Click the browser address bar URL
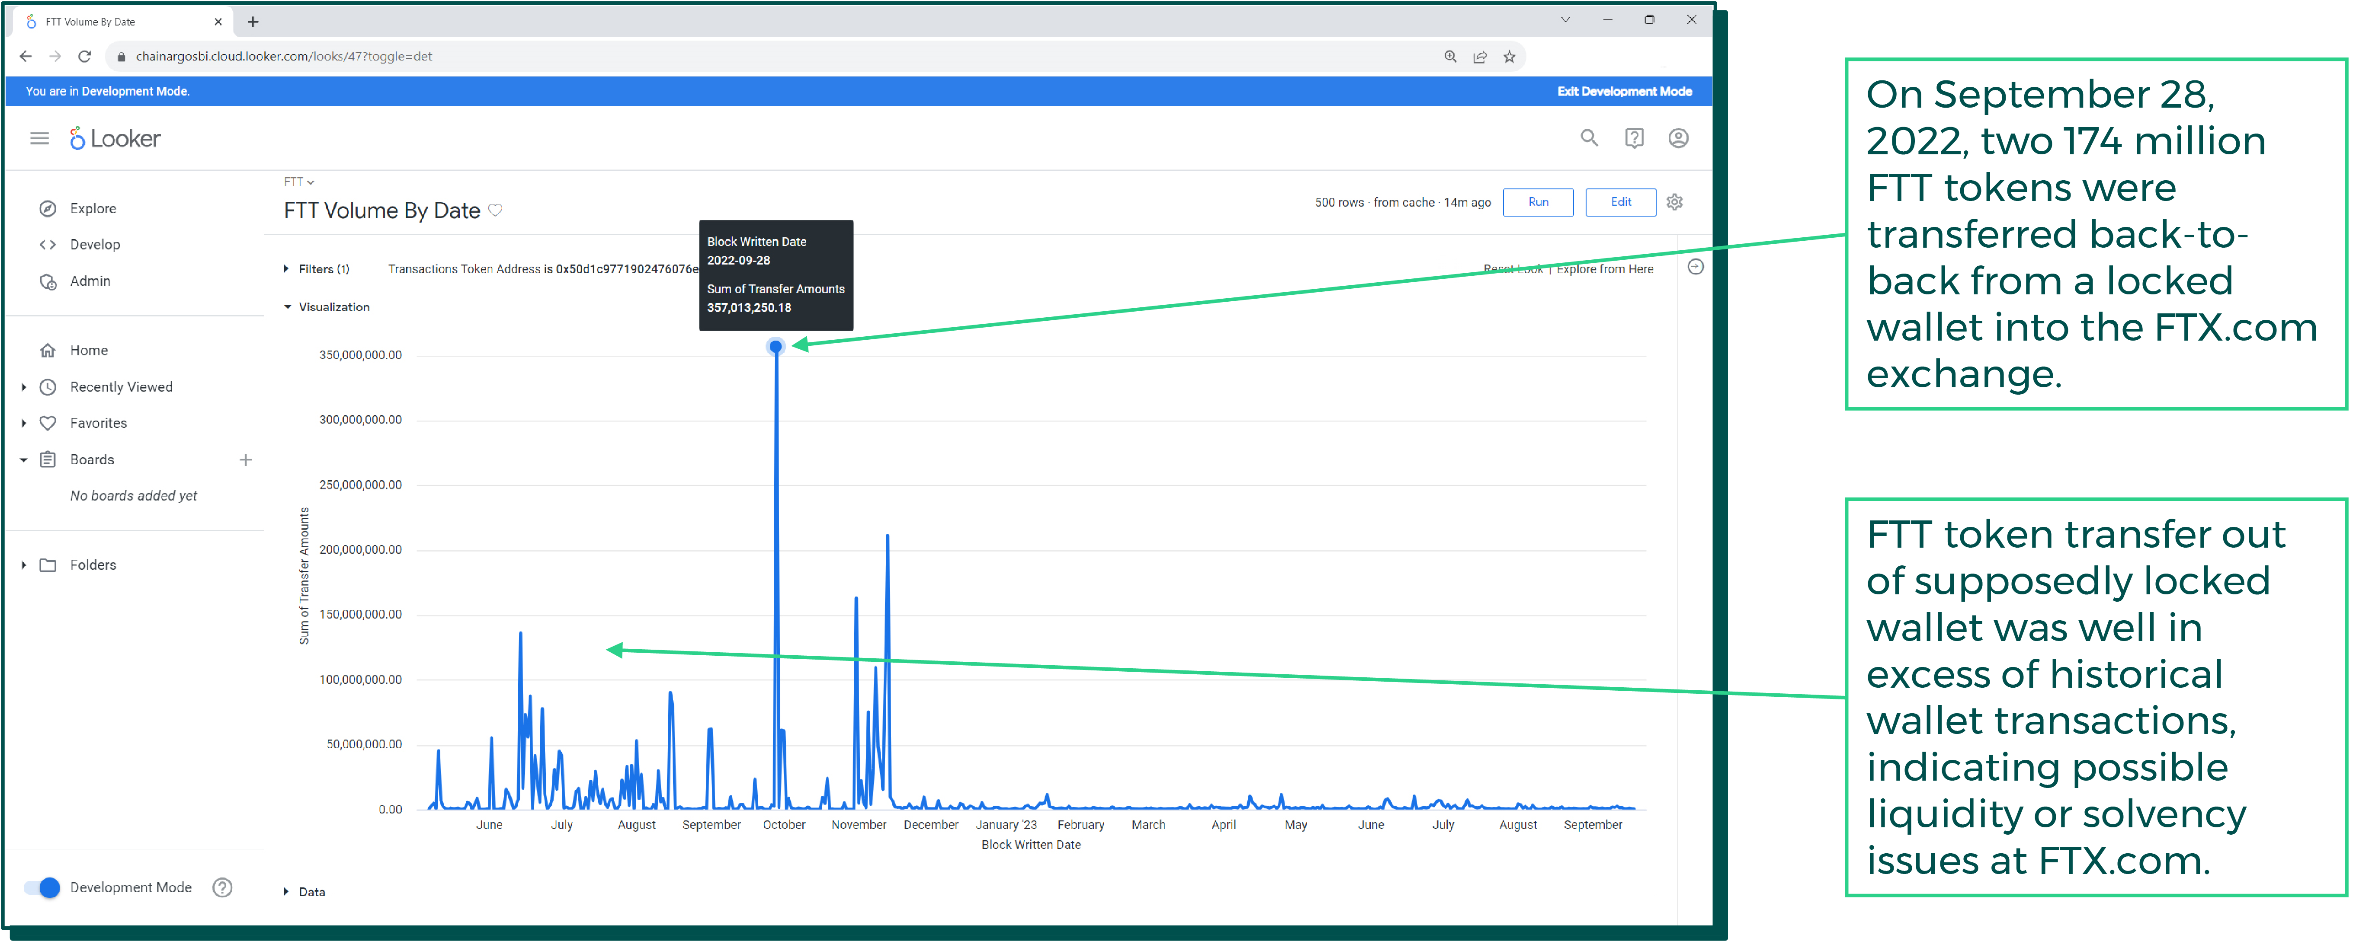This screenshot has width=2353, height=941. (284, 57)
